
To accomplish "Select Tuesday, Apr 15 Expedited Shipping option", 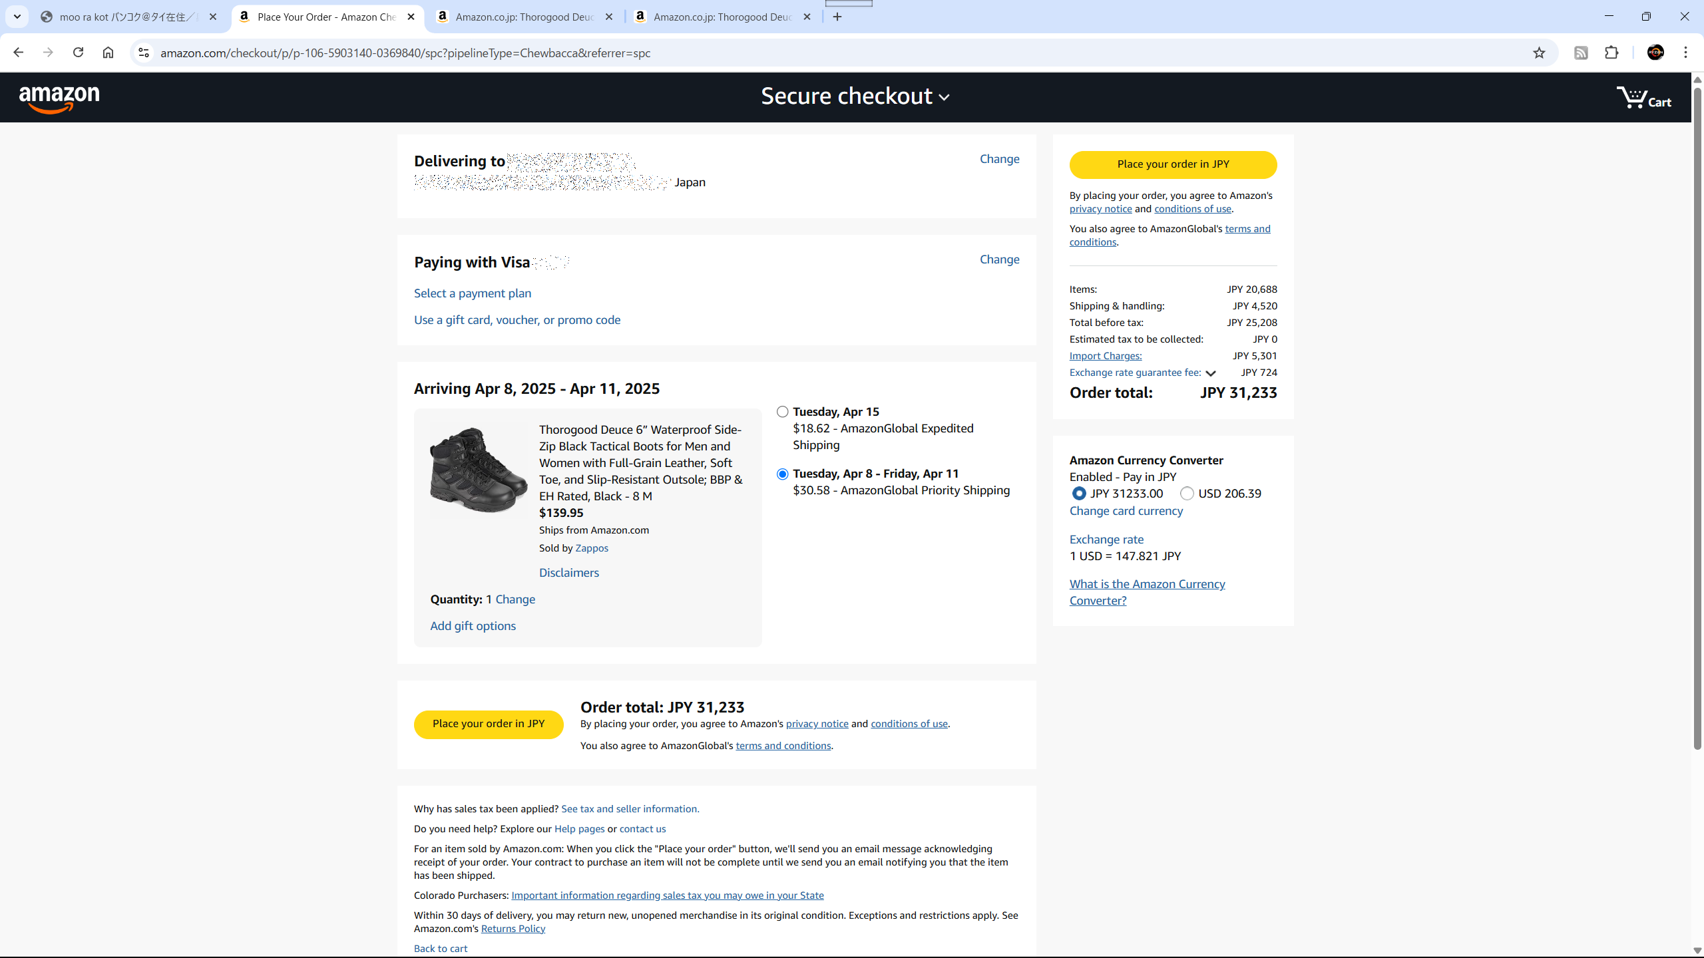I will tap(783, 412).
